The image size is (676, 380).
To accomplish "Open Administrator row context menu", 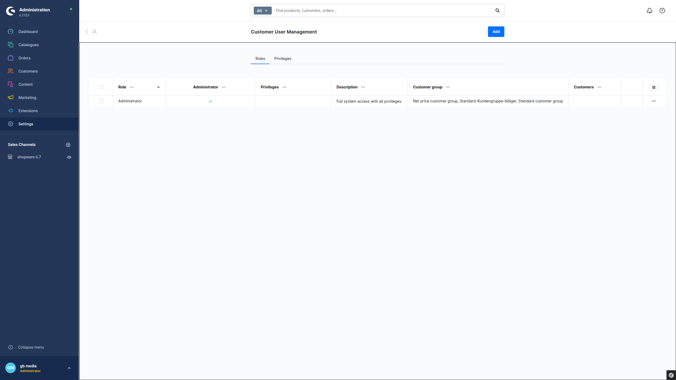I will pos(654,101).
